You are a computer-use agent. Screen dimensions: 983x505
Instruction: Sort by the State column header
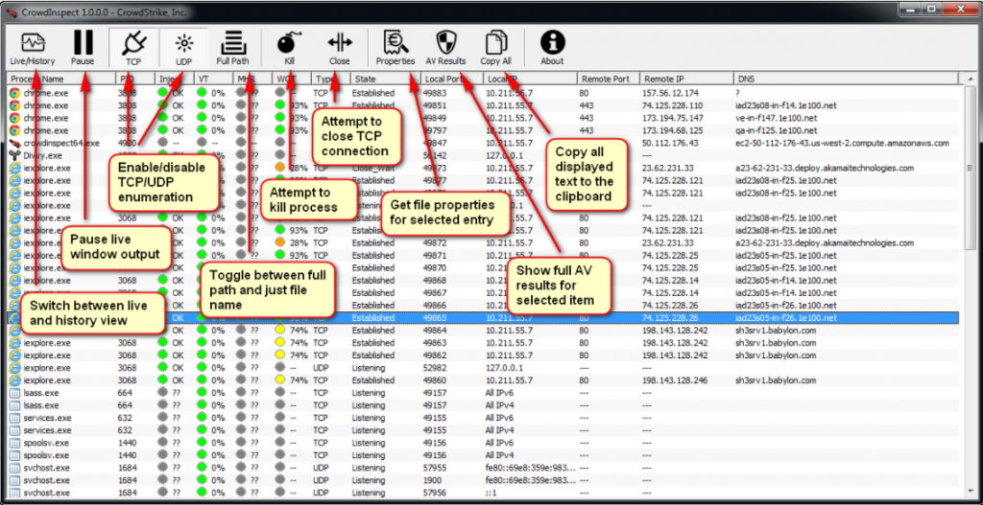click(384, 79)
